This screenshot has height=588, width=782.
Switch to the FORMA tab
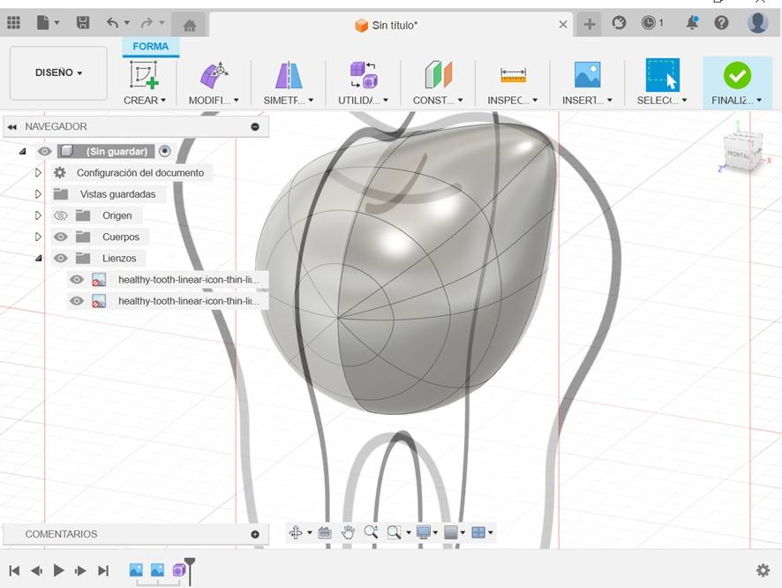(151, 47)
